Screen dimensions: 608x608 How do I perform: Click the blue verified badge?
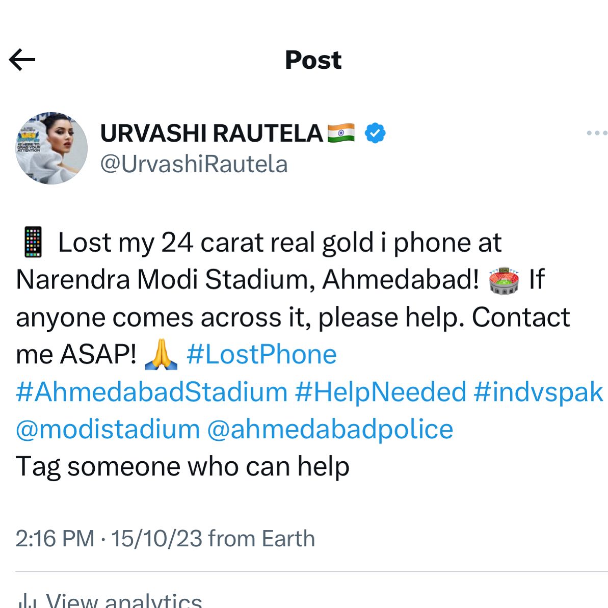coord(375,133)
